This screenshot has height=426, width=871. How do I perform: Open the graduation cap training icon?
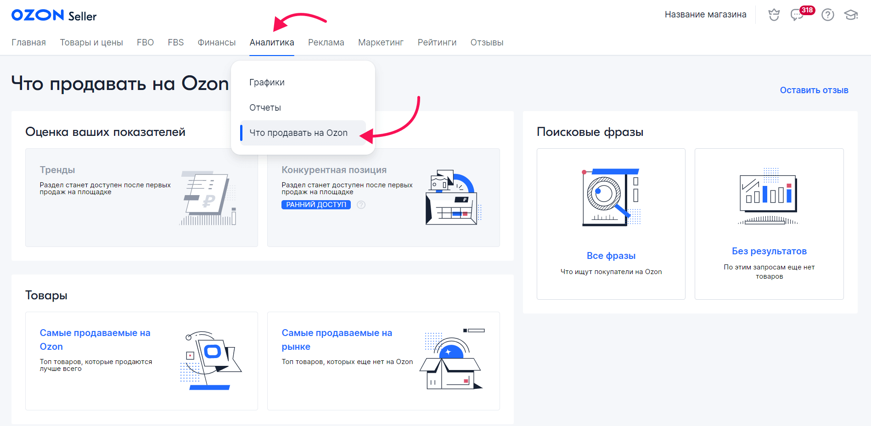coord(851,15)
